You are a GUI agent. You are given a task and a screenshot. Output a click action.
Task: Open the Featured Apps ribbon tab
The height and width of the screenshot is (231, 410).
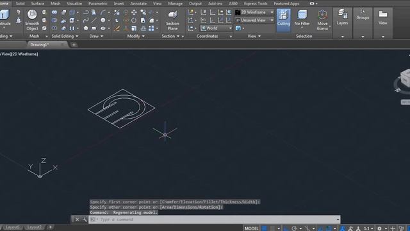tap(286, 4)
